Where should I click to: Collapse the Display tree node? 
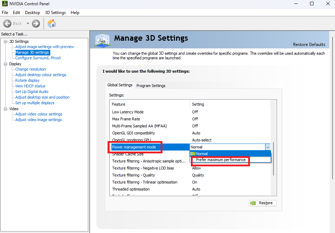pos(6,64)
